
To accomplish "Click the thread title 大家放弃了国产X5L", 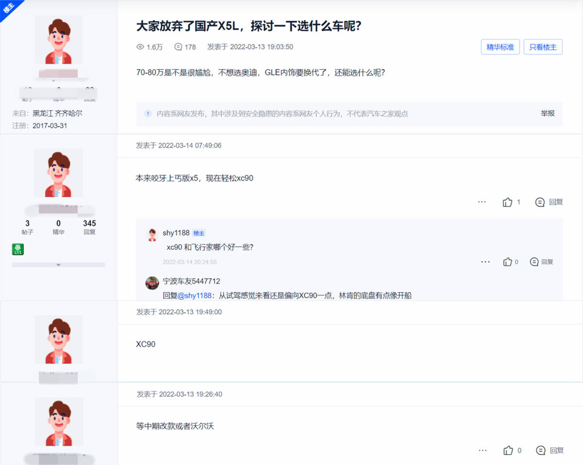I will click(x=248, y=26).
